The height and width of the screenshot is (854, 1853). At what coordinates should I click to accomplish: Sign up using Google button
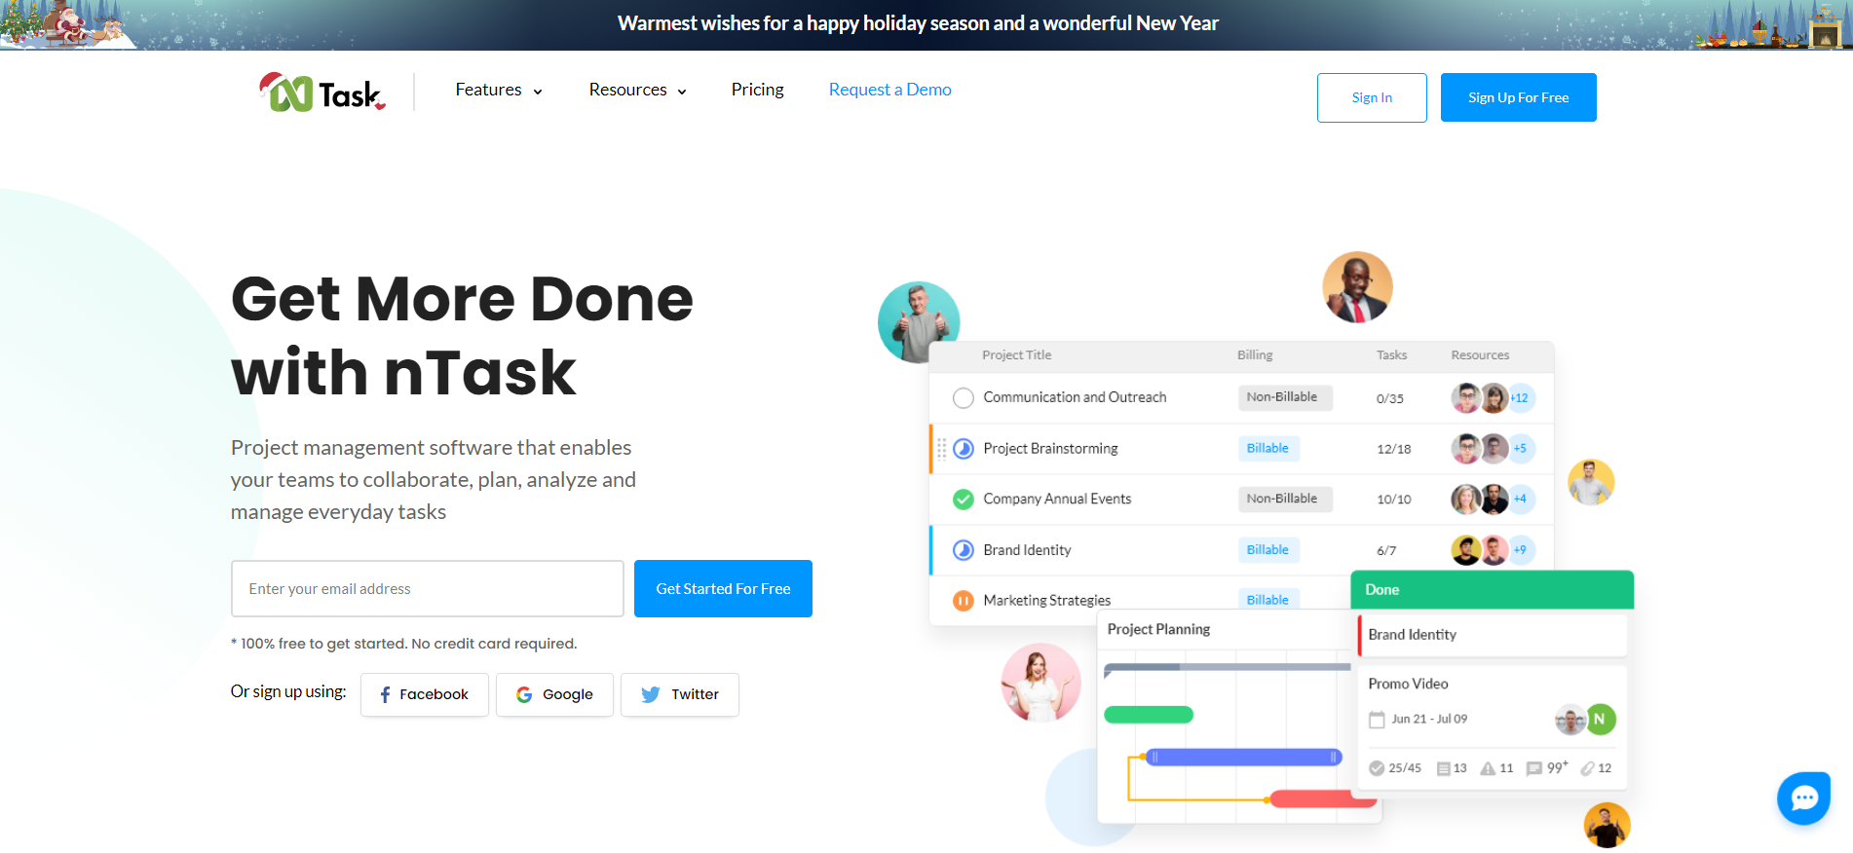click(554, 694)
